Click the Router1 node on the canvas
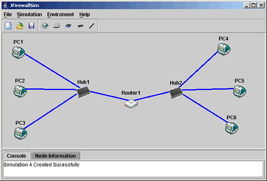 [x=131, y=104]
